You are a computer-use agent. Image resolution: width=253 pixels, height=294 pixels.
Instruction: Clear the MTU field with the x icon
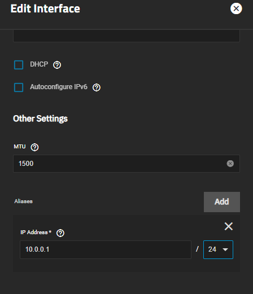(x=230, y=164)
